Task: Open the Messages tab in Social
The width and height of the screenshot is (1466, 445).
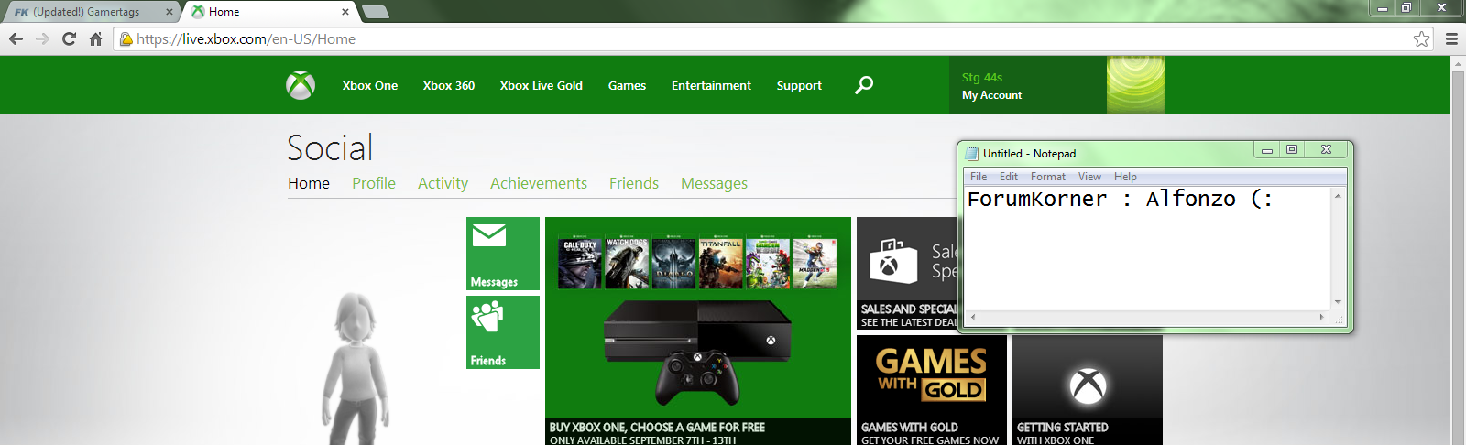Action: point(714,183)
